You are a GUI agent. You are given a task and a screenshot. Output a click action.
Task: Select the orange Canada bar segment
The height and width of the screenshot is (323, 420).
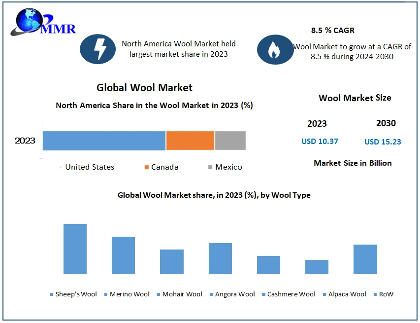(190, 141)
